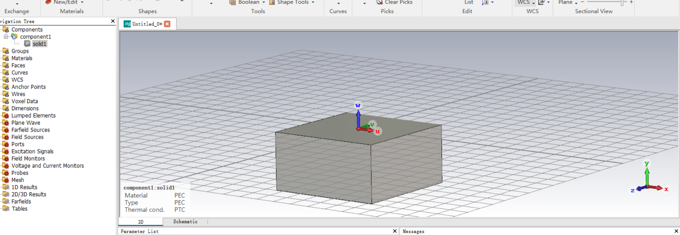Click the Components folder icon

click(6, 29)
